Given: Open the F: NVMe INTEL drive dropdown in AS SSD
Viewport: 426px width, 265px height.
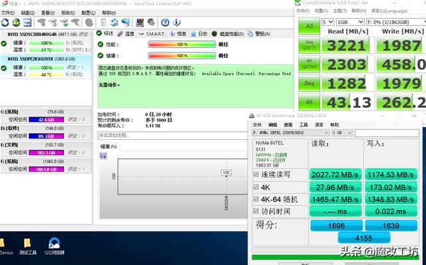Looking at the screenshot, I should (291, 132).
